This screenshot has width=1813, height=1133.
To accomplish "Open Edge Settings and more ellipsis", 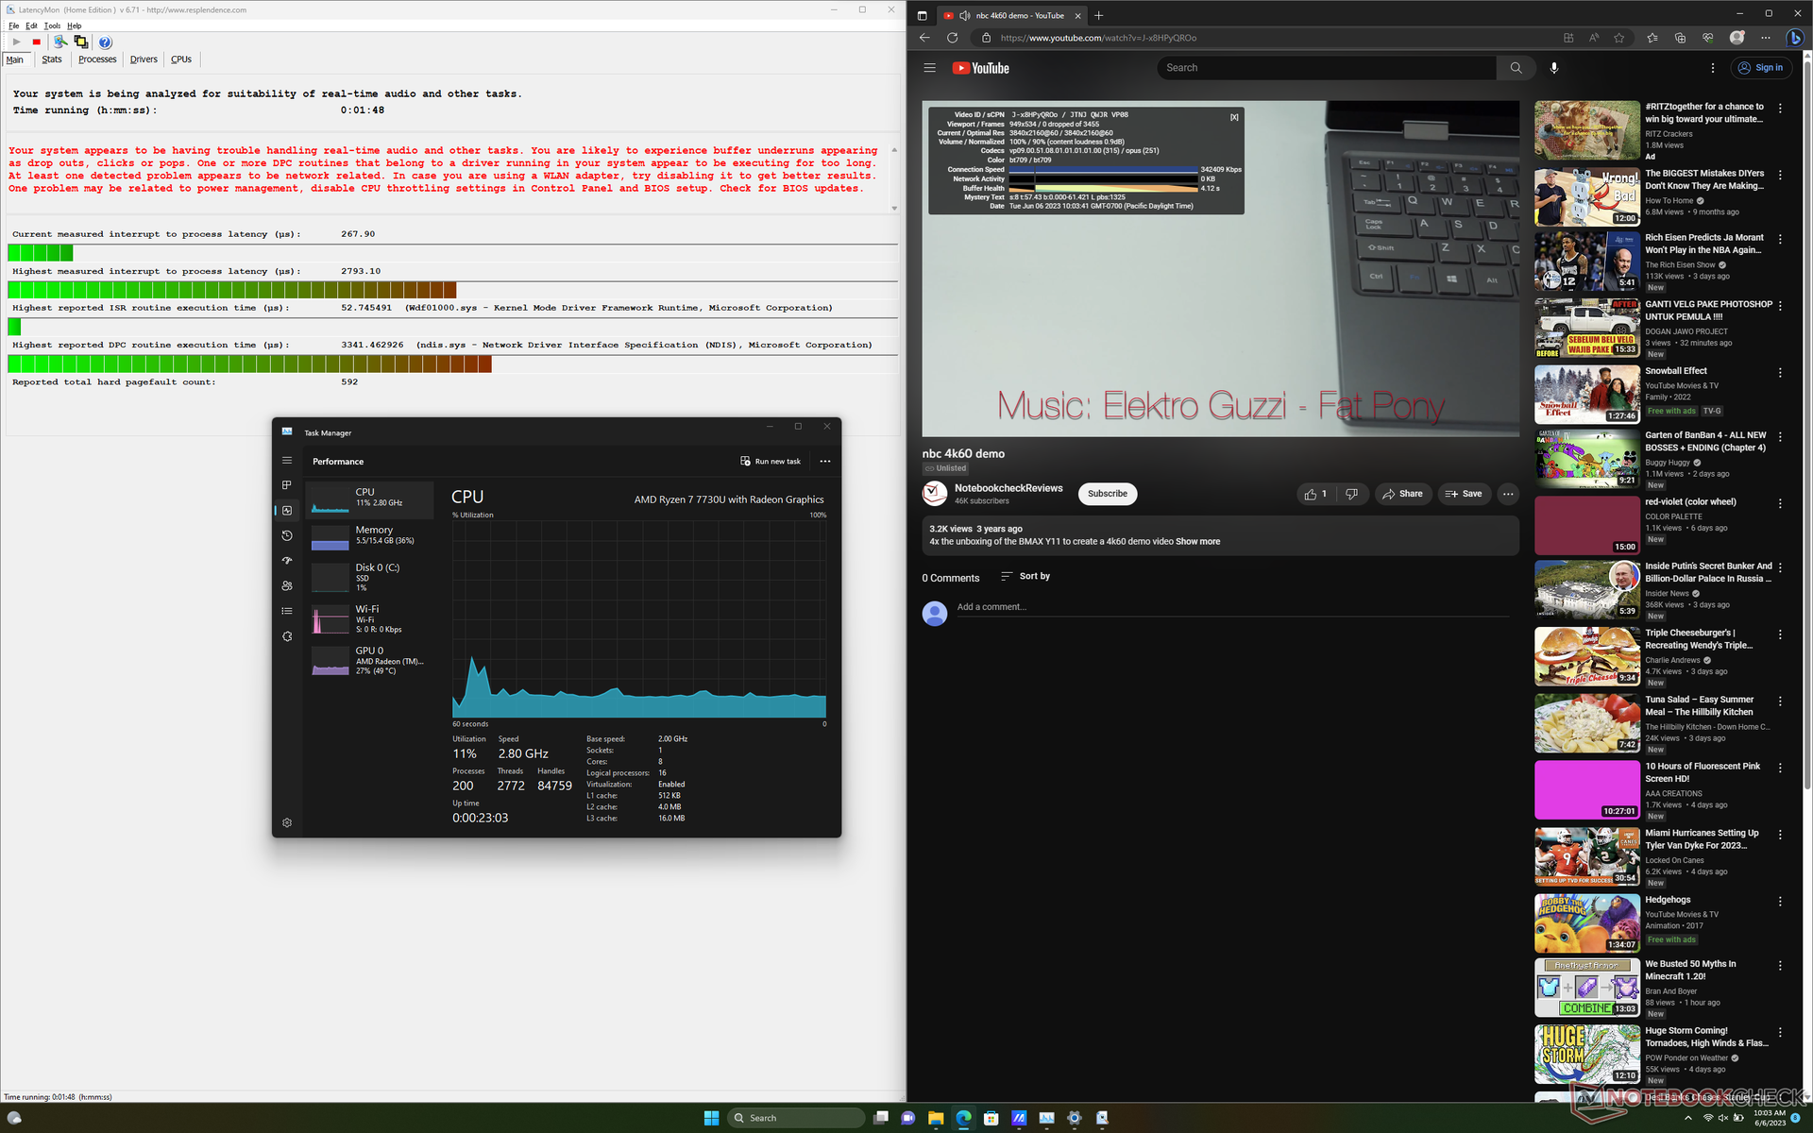I will click(x=1766, y=38).
